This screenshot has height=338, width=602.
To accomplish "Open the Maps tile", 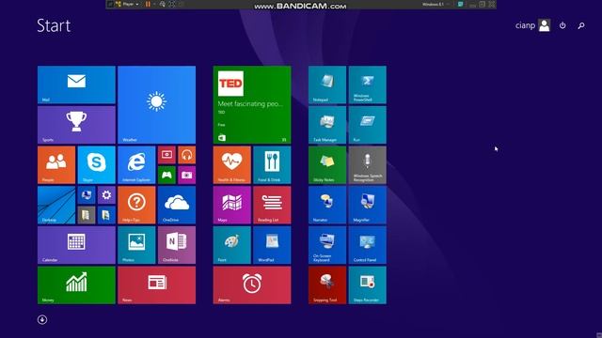I will [x=232, y=205].
